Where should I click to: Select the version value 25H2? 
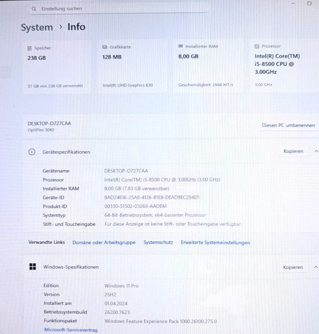(110, 295)
